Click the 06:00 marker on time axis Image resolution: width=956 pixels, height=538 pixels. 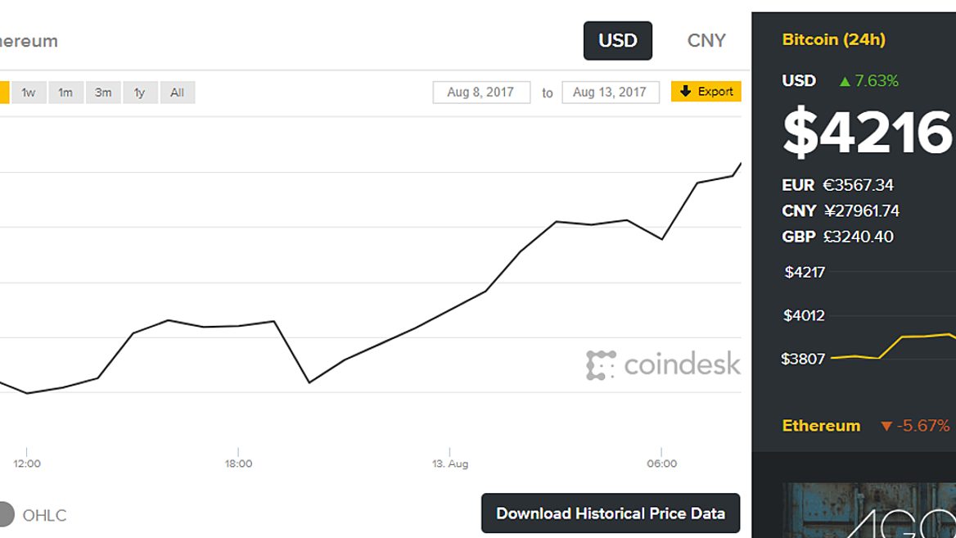click(661, 463)
